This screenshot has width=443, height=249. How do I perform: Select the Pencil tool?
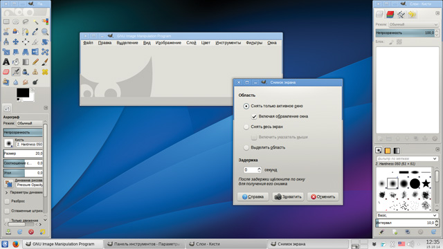(x=35, y=62)
